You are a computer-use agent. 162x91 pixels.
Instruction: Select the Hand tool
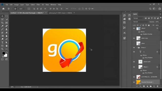[7, 46]
